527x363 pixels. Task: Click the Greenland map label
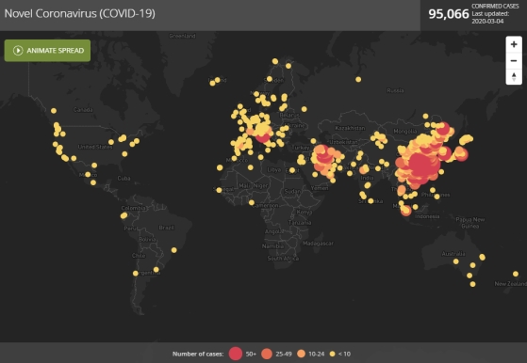click(x=182, y=36)
